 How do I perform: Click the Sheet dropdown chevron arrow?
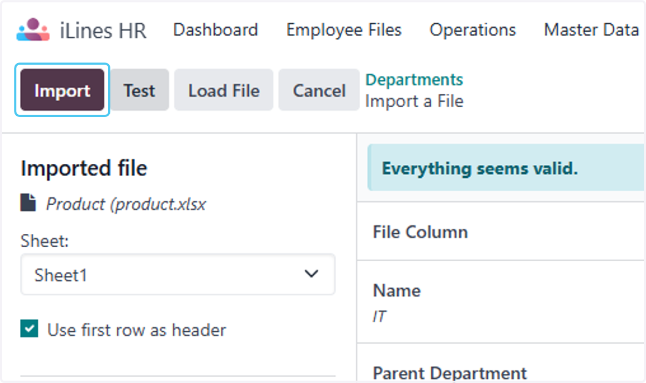[x=311, y=274]
